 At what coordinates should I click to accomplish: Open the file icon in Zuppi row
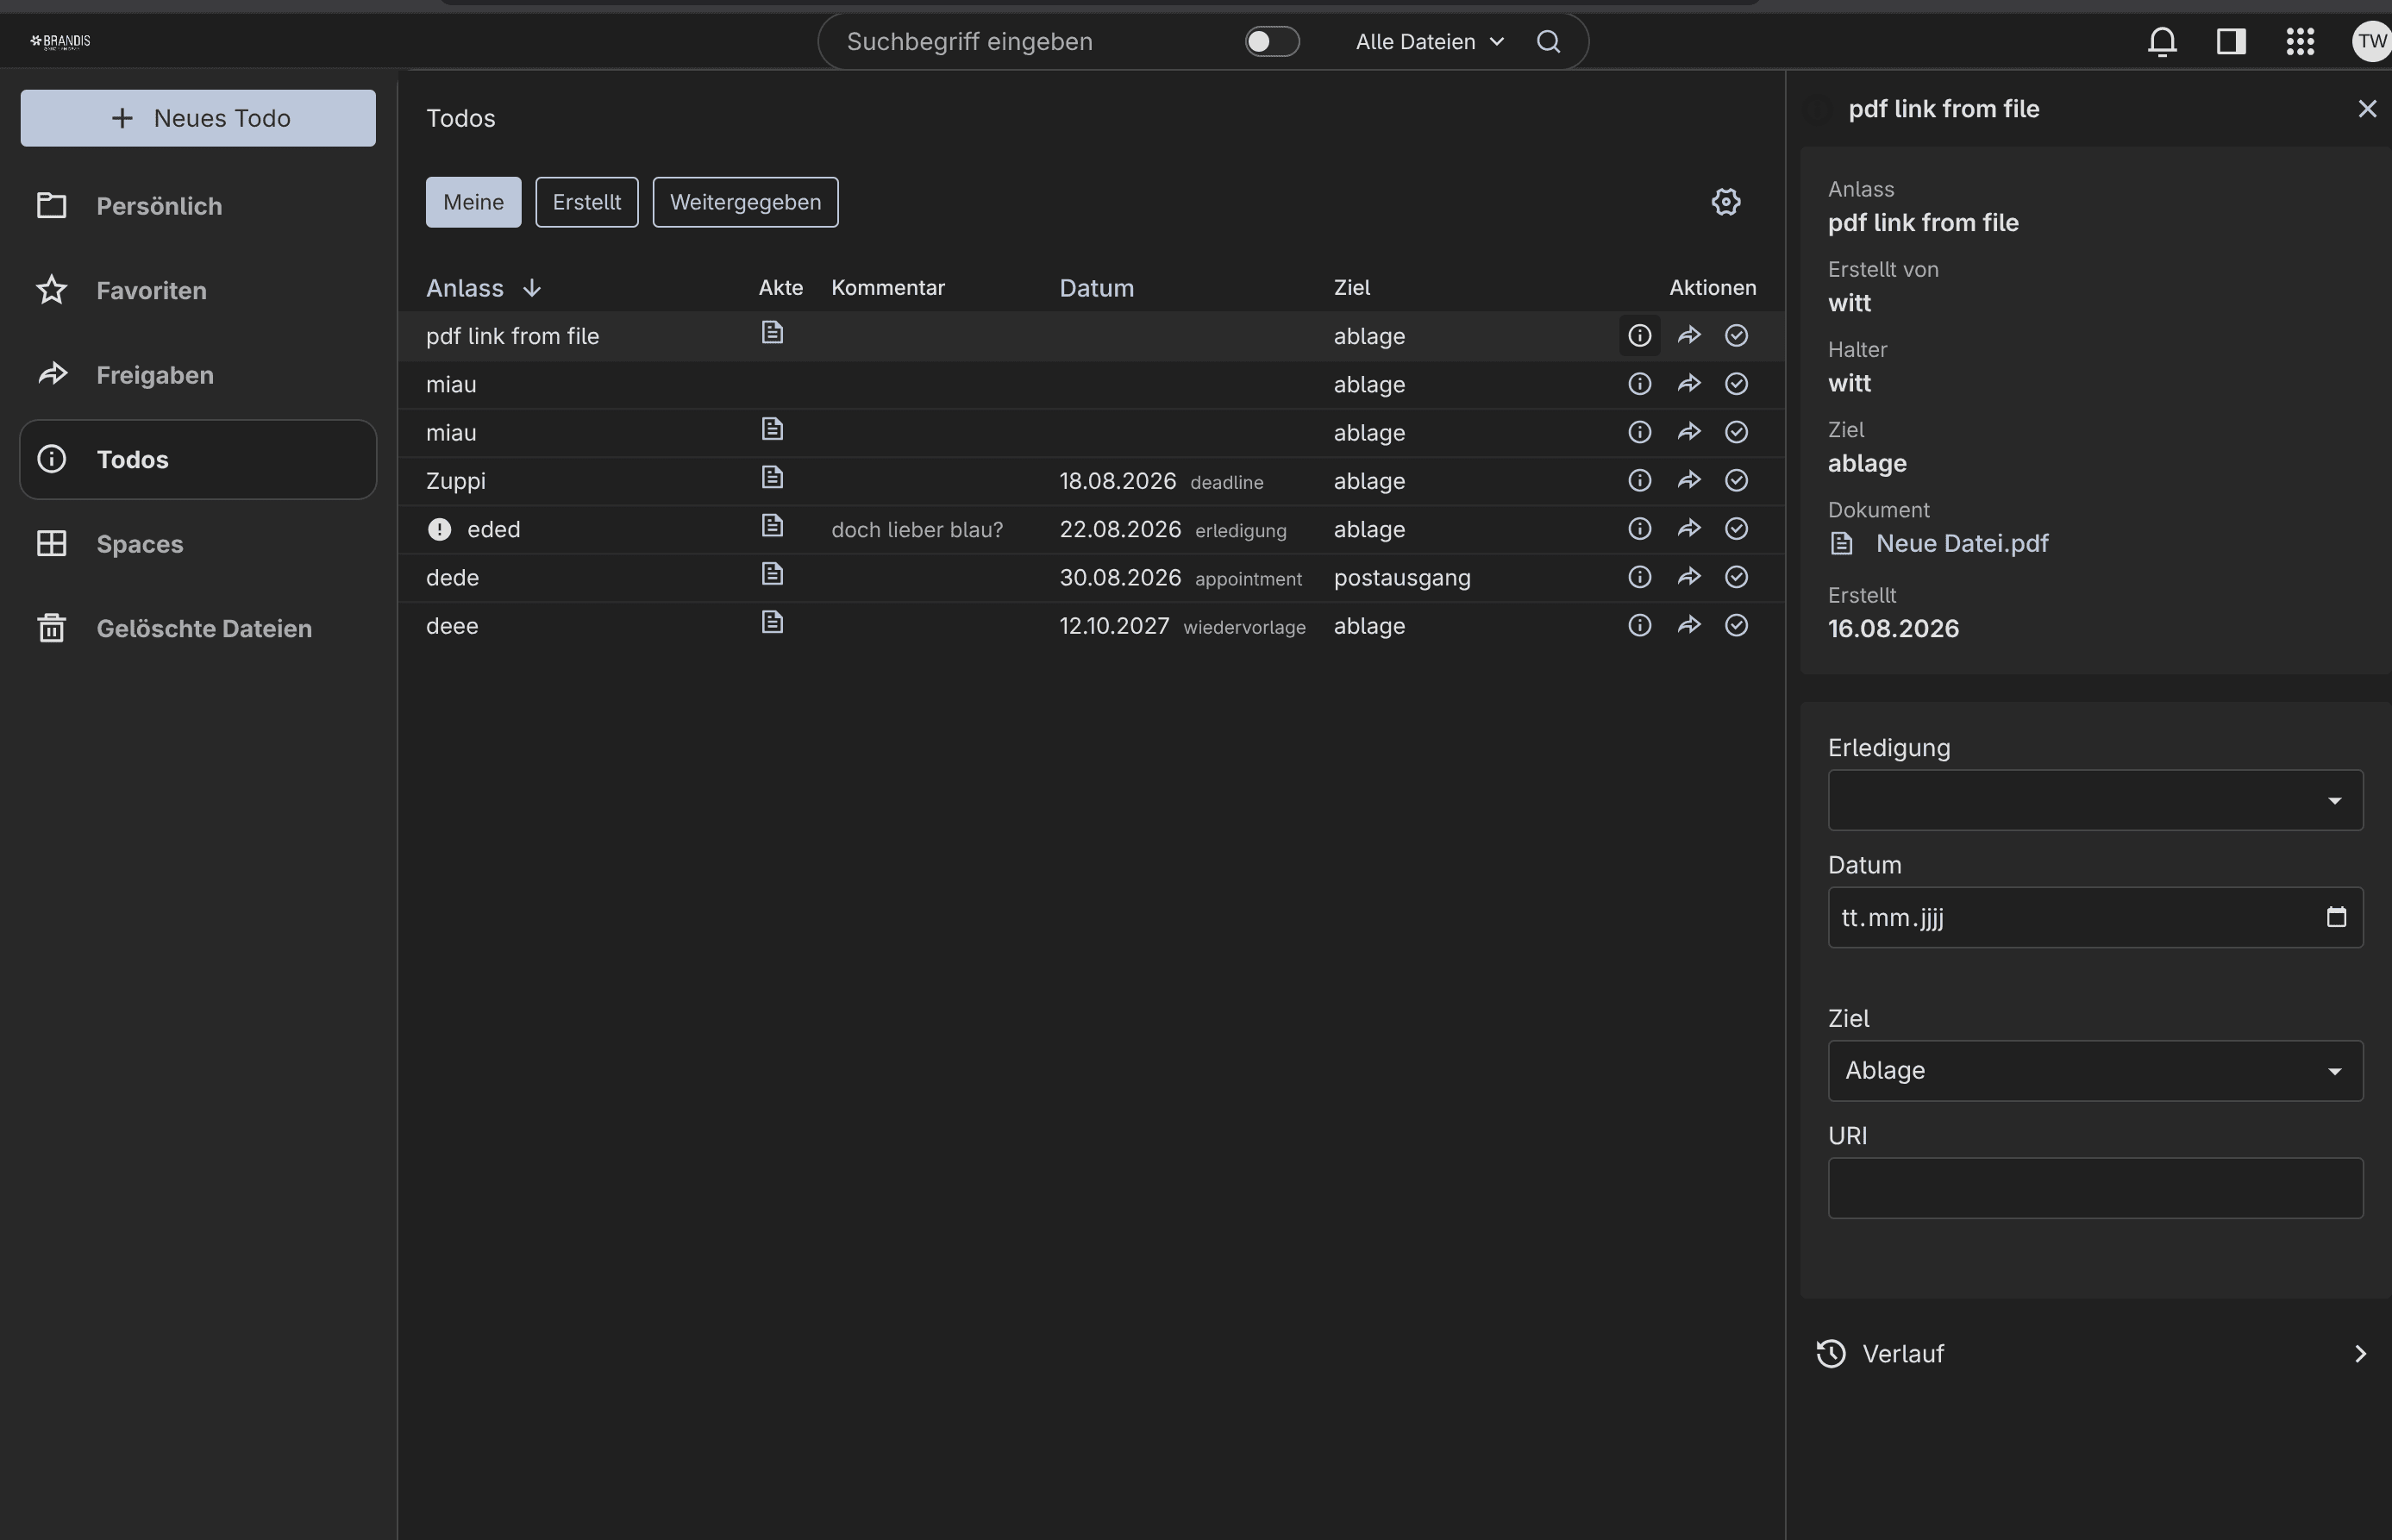tap(772, 477)
